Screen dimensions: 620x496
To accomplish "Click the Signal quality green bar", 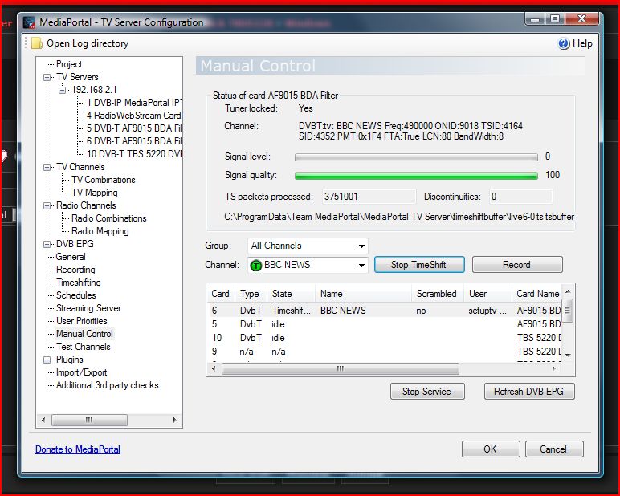I will [416, 176].
